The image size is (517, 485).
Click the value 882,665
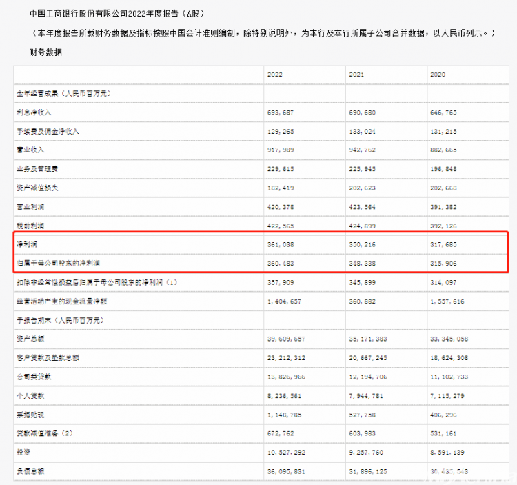click(443, 150)
